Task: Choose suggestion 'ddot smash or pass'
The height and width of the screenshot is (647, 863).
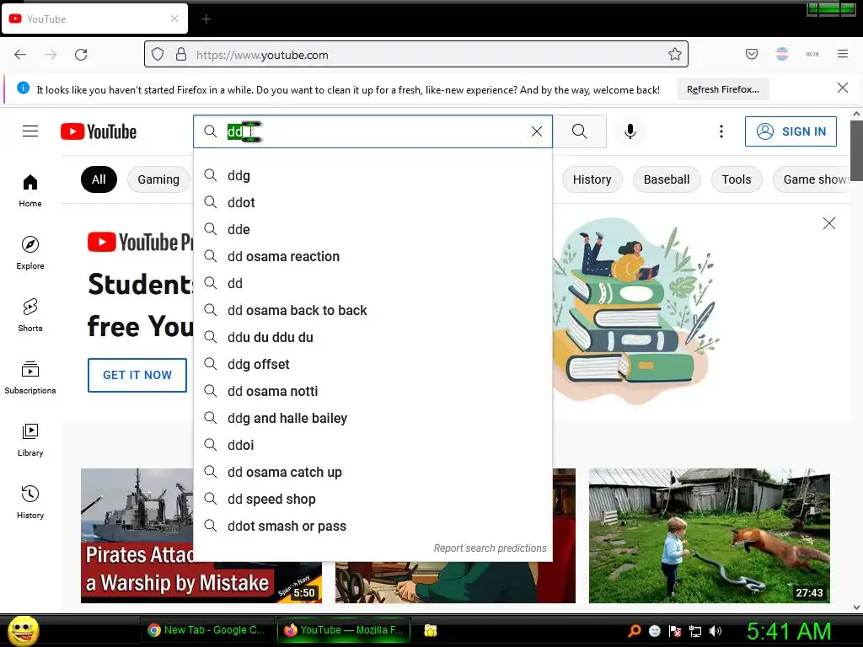Action: (x=373, y=526)
